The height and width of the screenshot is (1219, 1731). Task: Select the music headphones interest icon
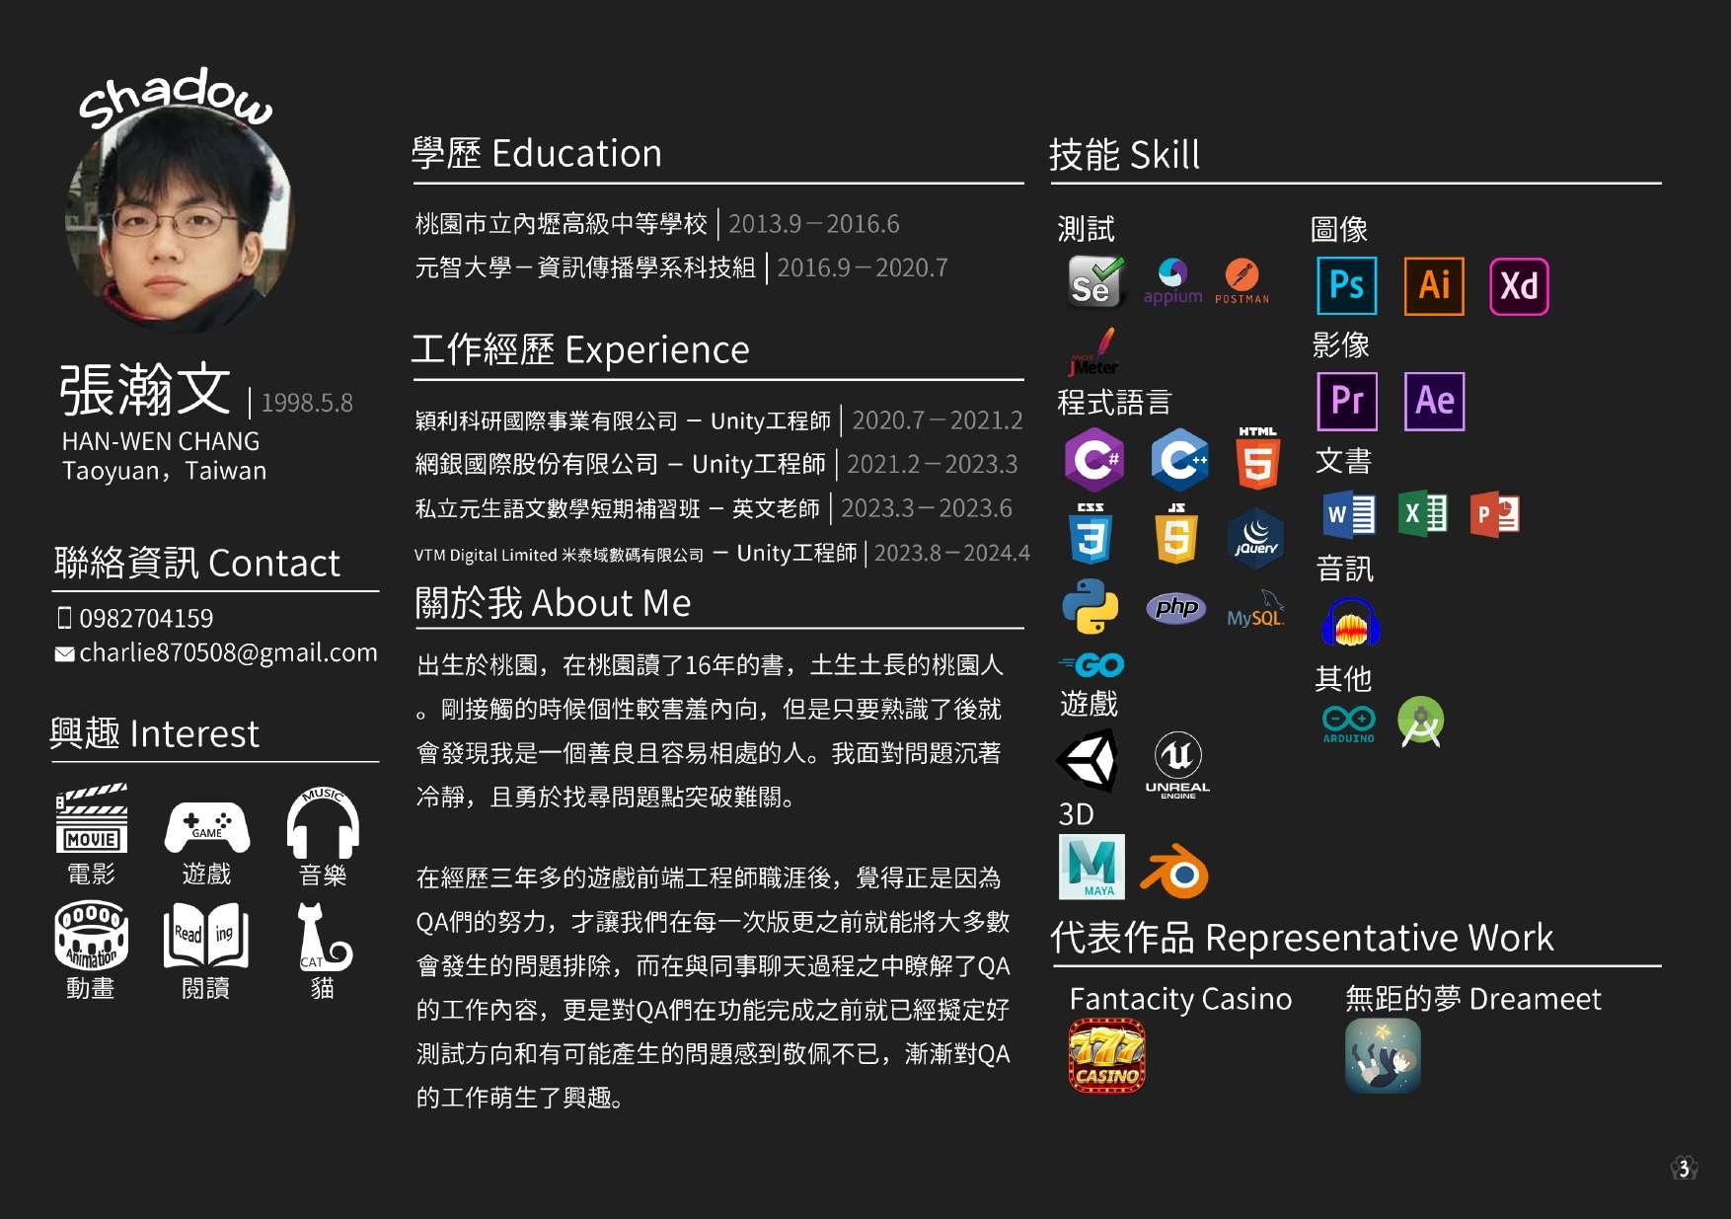(x=323, y=822)
